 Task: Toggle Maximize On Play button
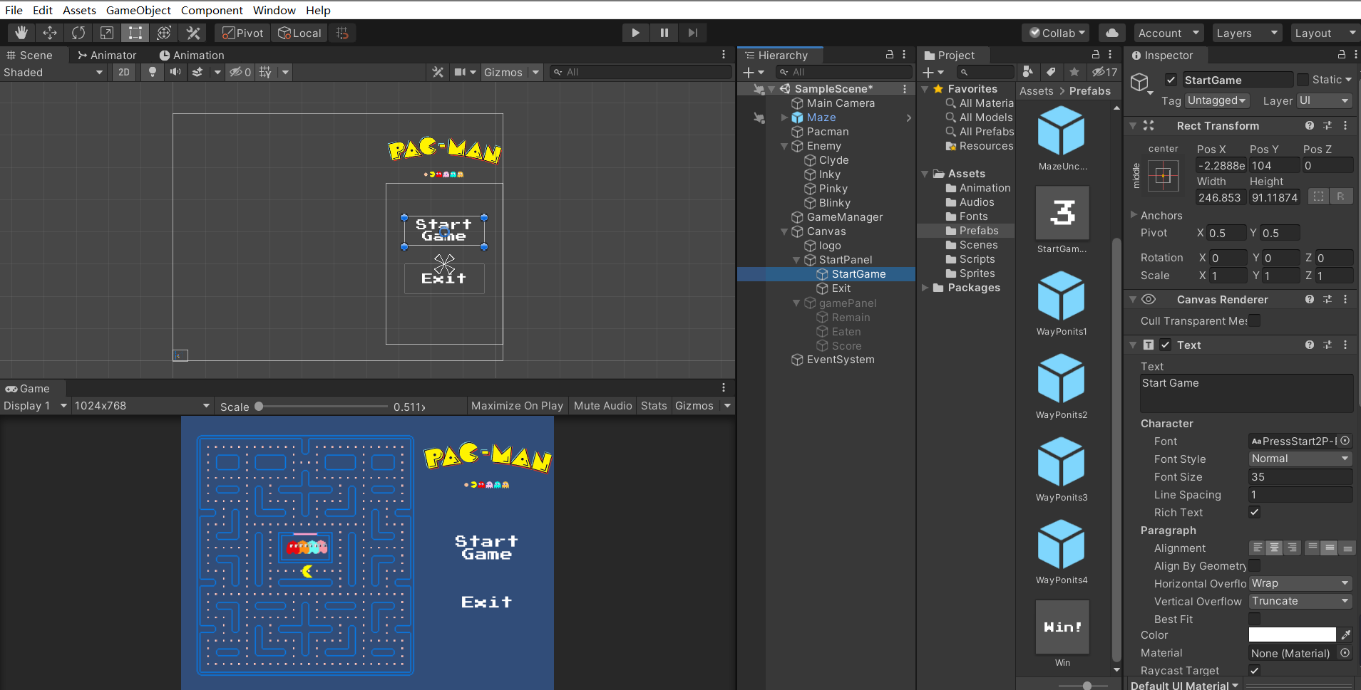pyautogui.click(x=517, y=405)
